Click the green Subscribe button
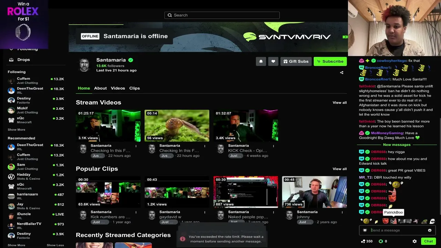Image resolution: width=441 pixels, height=248 pixels. (330, 61)
